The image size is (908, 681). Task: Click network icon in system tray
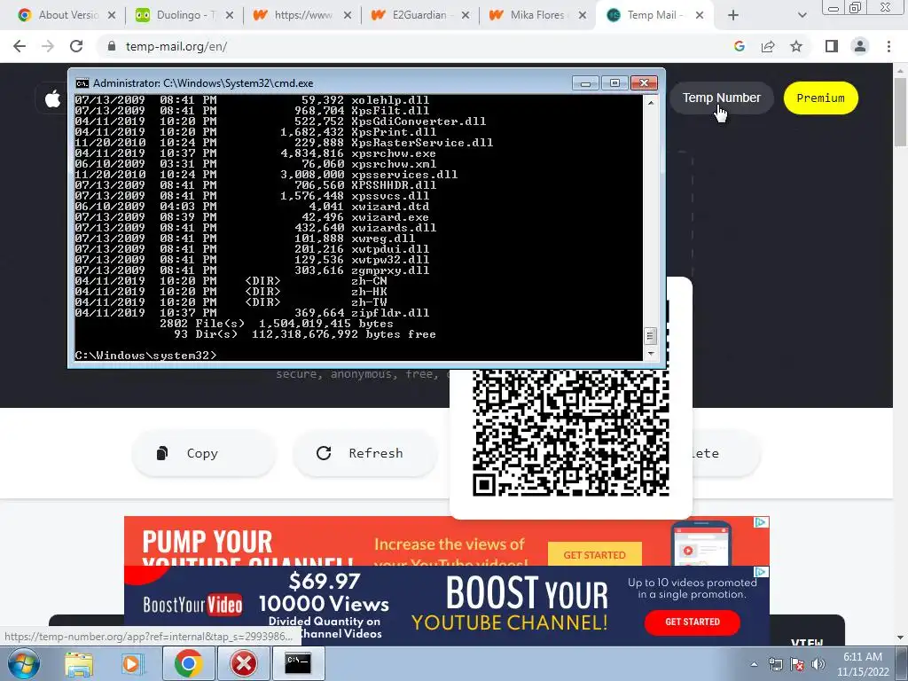tap(775, 664)
